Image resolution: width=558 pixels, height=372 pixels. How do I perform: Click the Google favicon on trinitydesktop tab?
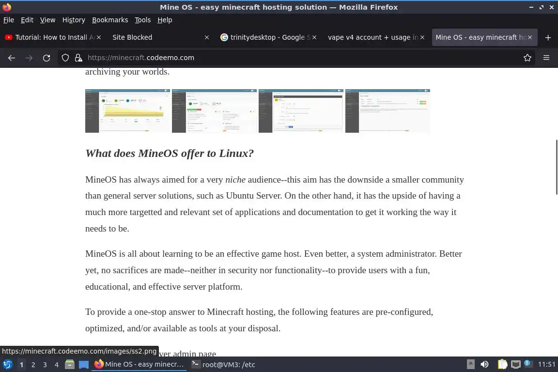click(224, 37)
